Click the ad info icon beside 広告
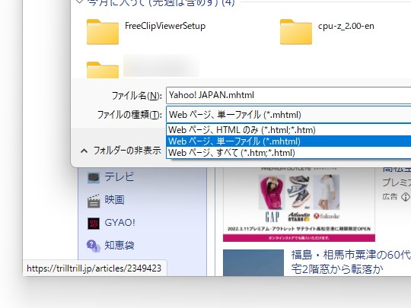The width and height of the screenshot is (411, 308). tap(406, 197)
